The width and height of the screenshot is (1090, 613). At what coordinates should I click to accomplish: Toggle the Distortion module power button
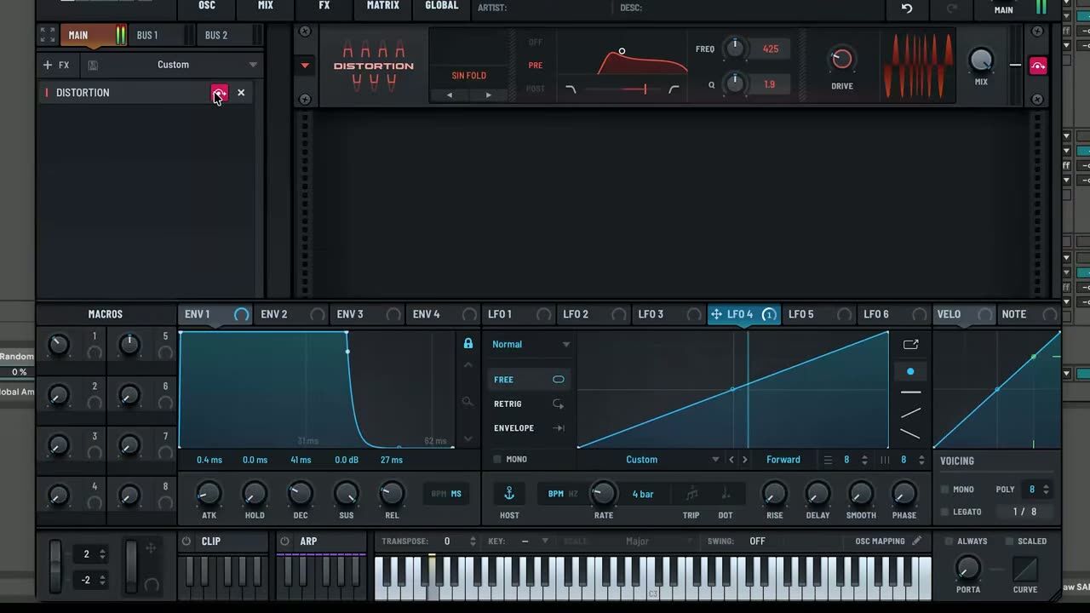1038,66
